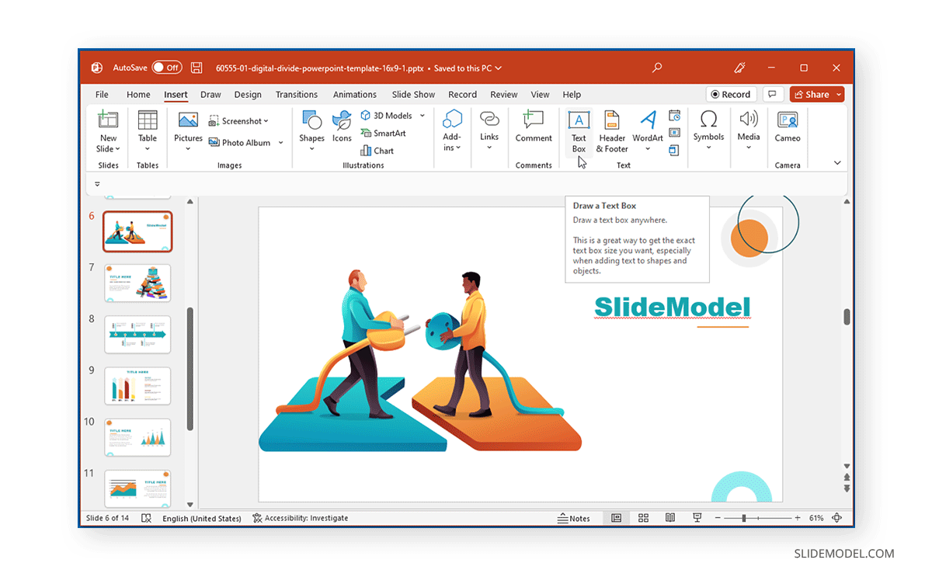This screenshot has height=577, width=932.
Task: Start a Record session
Action: pyautogui.click(x=730, y=94)
